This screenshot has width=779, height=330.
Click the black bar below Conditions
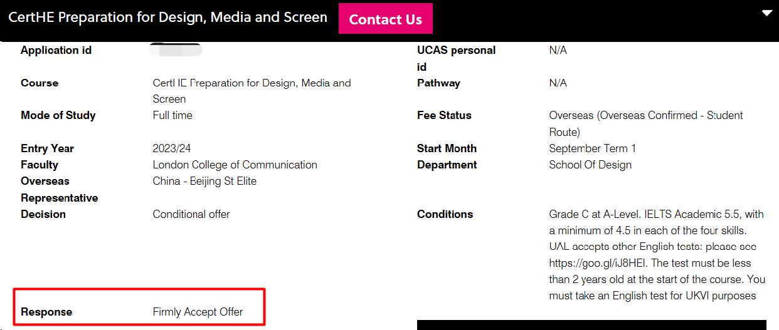(591, 325)
